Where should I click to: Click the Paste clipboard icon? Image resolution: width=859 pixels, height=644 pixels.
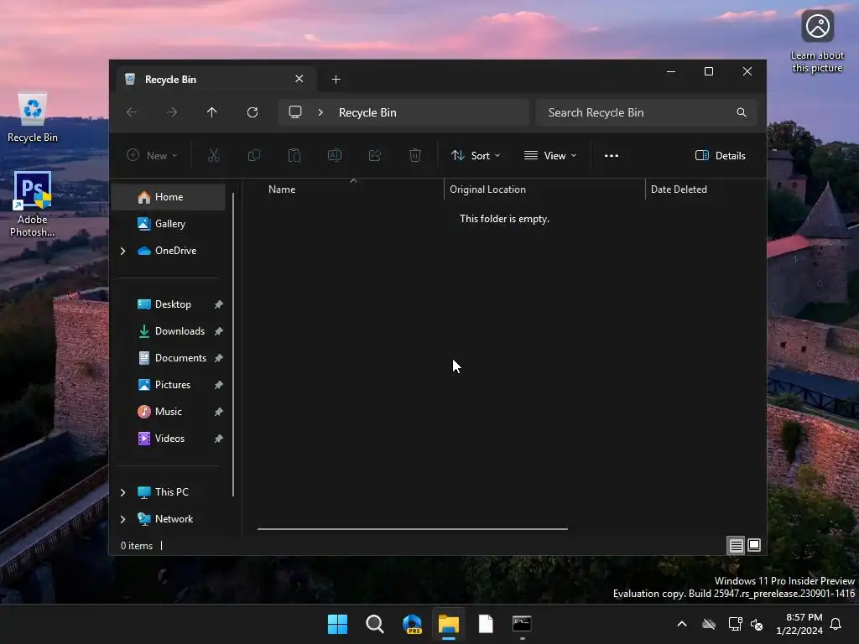[x=294, y=155]
